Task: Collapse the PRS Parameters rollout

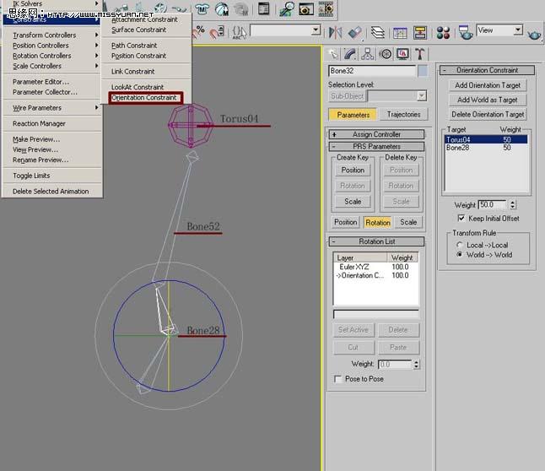Action: click(376, 146)
